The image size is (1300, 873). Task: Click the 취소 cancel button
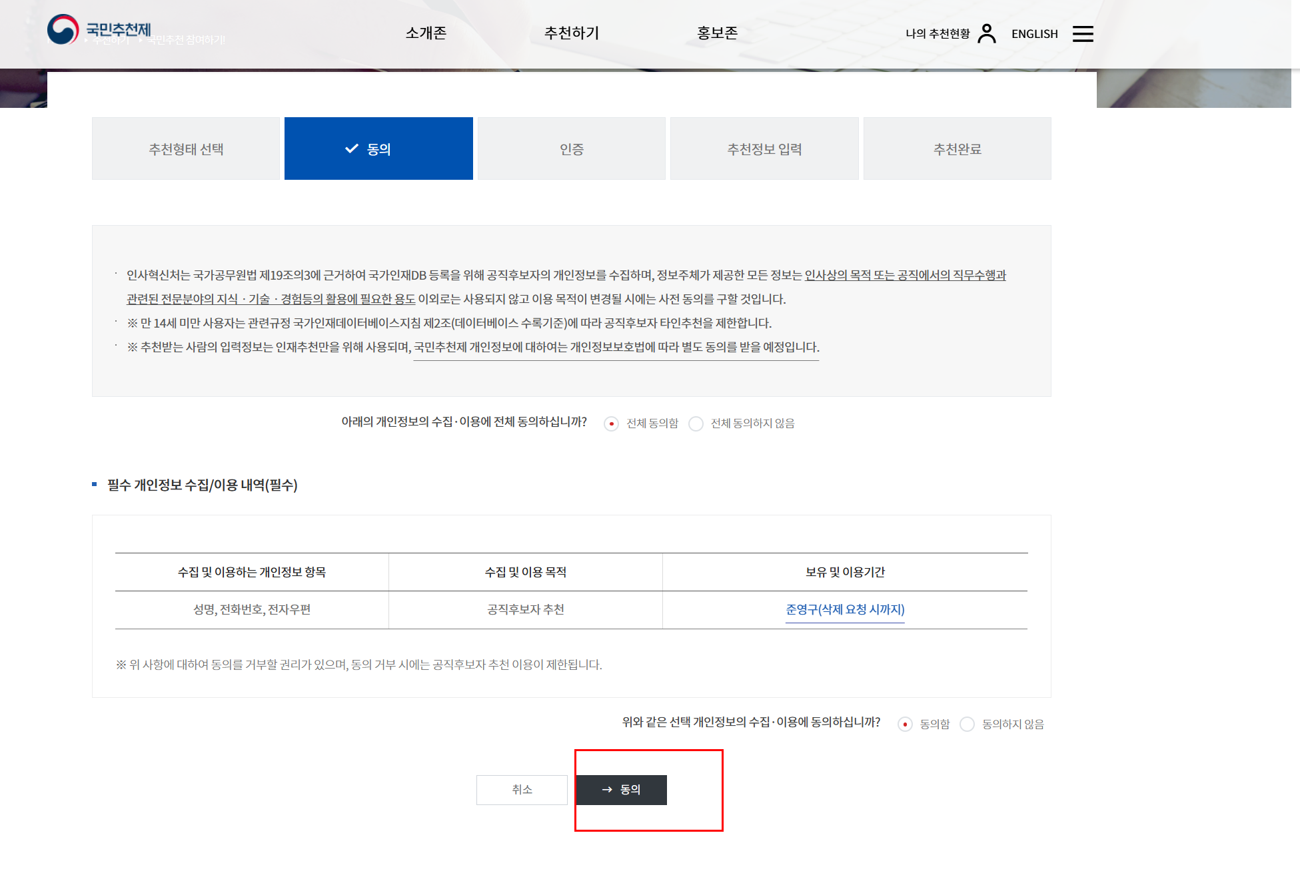click(x=521, y=790)
